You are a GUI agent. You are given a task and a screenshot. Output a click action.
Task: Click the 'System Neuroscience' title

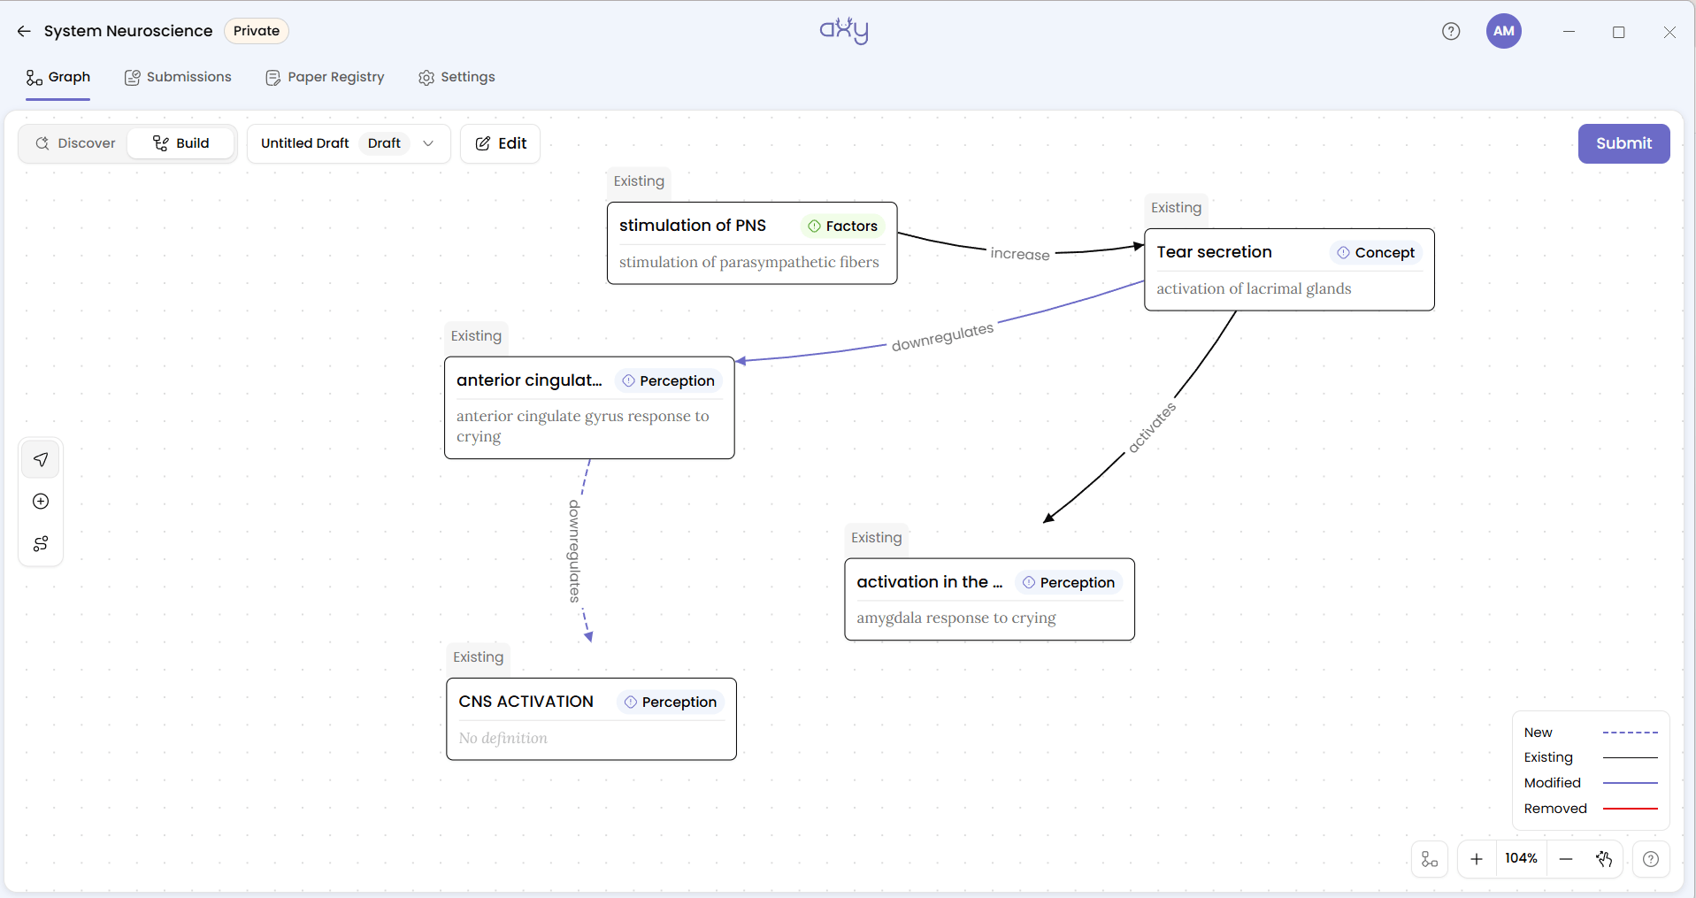click(x=128, y=31)
